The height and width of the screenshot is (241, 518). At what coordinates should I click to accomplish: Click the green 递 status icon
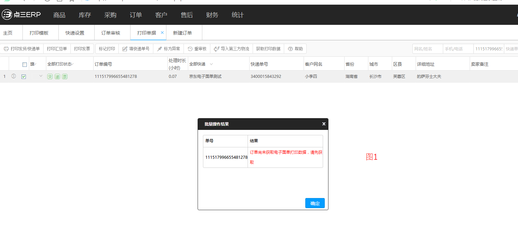click(57, 77)
